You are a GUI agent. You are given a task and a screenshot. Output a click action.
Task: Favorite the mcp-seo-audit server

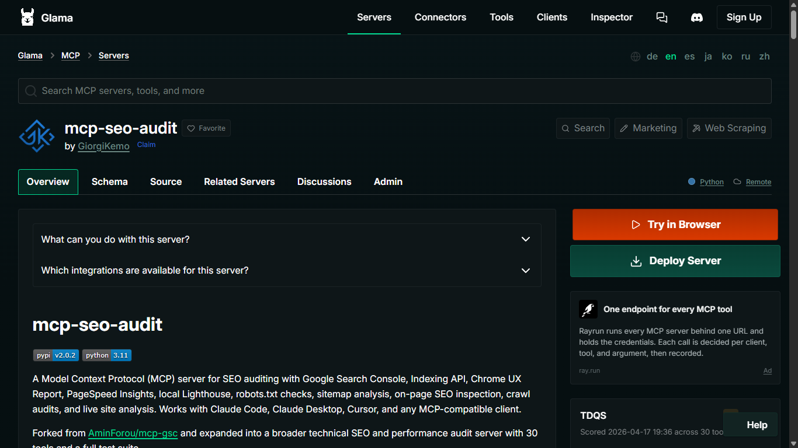pos(206,128)
